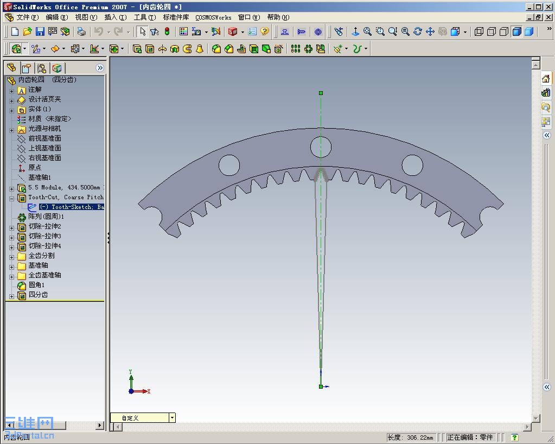This screenshot has width=555, height=444.
Task: Click the Open file folder icon
Action: 27,32
